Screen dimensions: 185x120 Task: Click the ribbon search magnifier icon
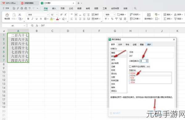(135, 8)
